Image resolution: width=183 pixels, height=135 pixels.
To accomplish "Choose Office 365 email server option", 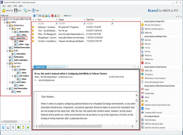I will coord(148,71).
